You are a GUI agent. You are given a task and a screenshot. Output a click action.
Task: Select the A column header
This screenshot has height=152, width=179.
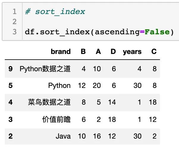click(98, 52)
